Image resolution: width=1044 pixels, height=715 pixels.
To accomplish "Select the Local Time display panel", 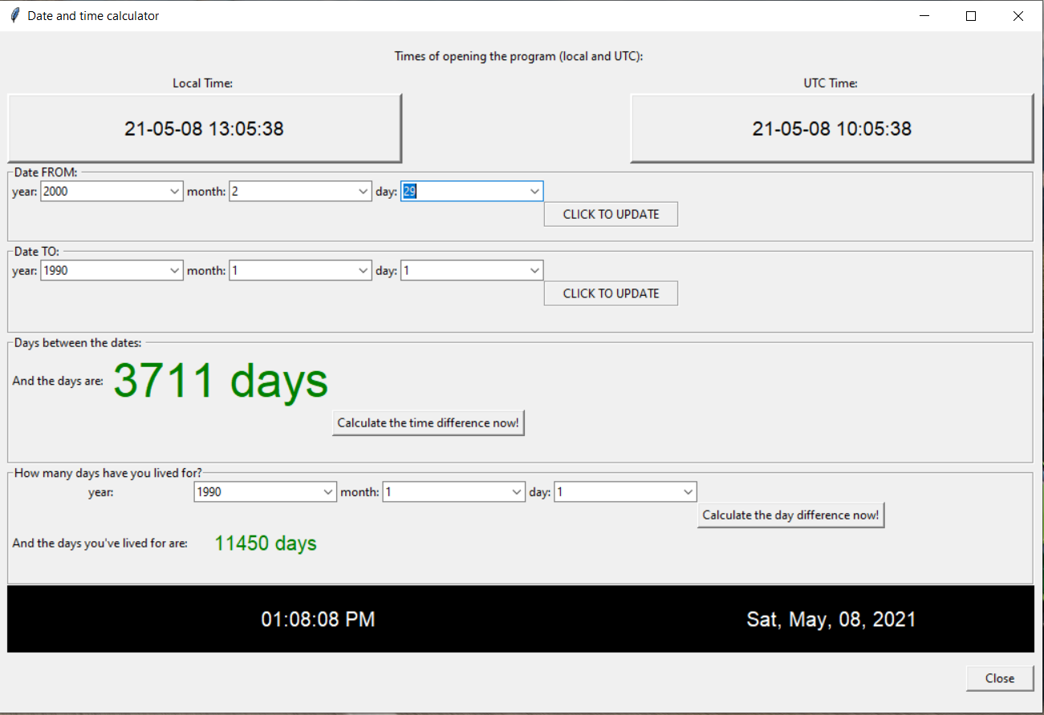I will click(x=205, y=128).
